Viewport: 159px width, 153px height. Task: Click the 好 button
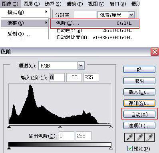pyautogui.click(x=139, y=70)
